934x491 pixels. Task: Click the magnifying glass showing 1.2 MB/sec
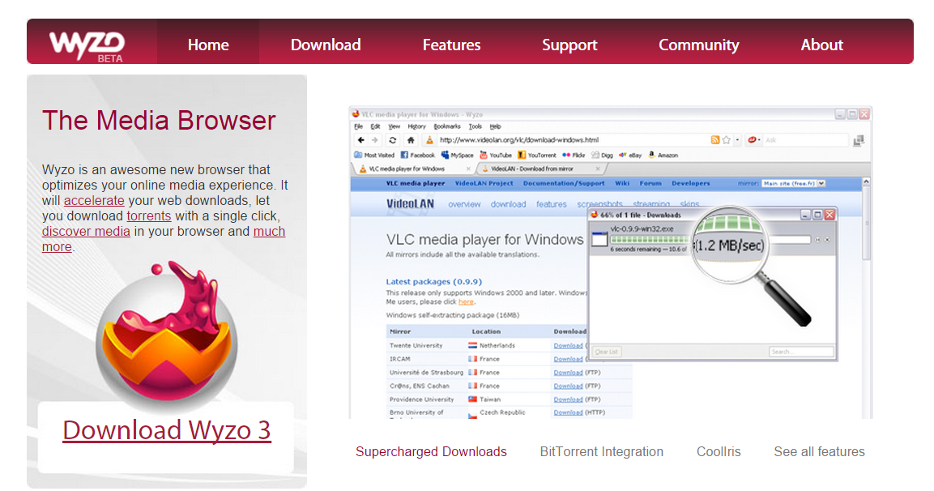731,245
